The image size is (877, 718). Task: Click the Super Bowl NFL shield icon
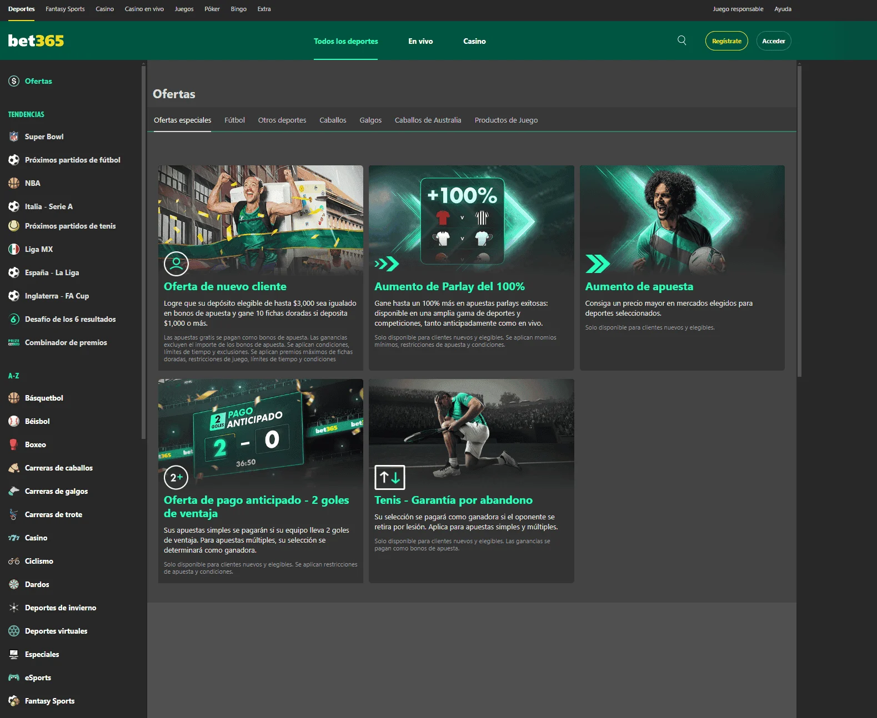[14, 136]
